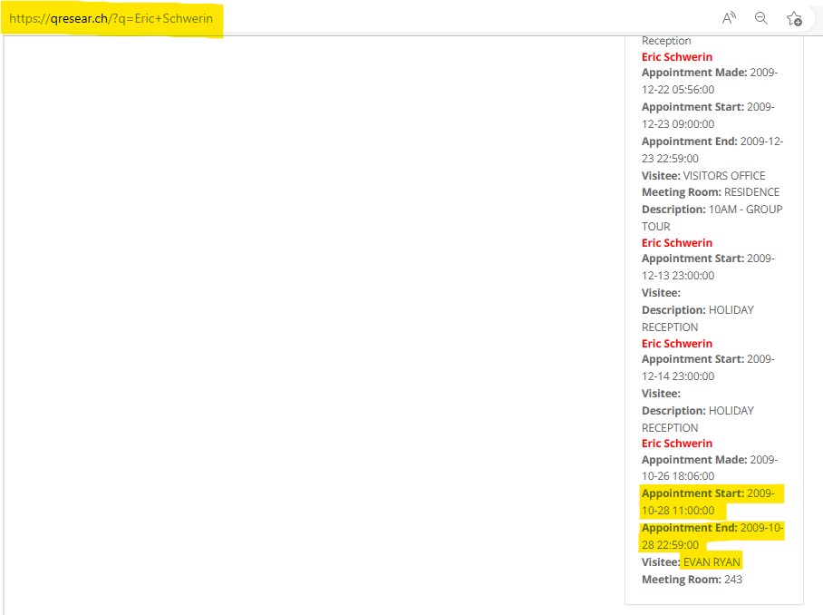Click 'Description: 10AM - GROUP TOUR' text

712,218
